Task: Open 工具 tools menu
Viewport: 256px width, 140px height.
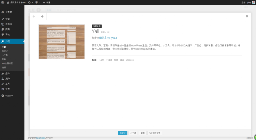Action: tap(12, 84)
